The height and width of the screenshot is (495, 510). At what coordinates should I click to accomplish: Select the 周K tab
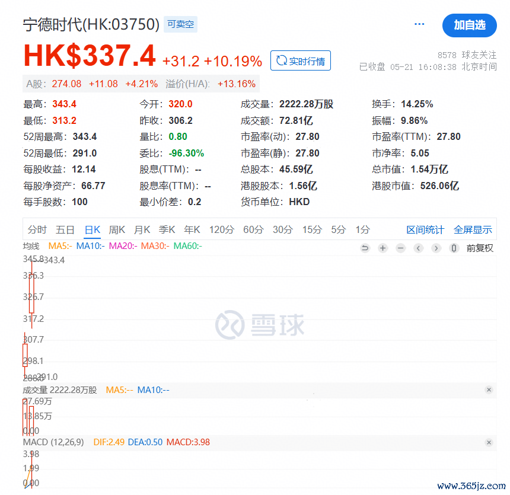point(117,229)
